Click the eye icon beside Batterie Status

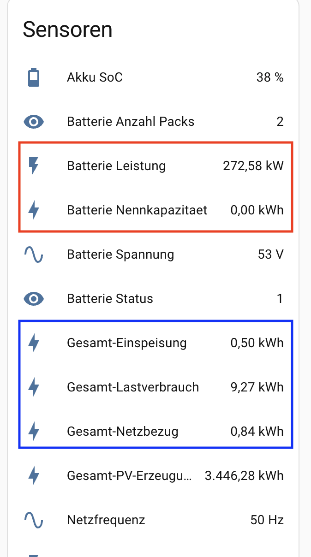coord(34,299)
